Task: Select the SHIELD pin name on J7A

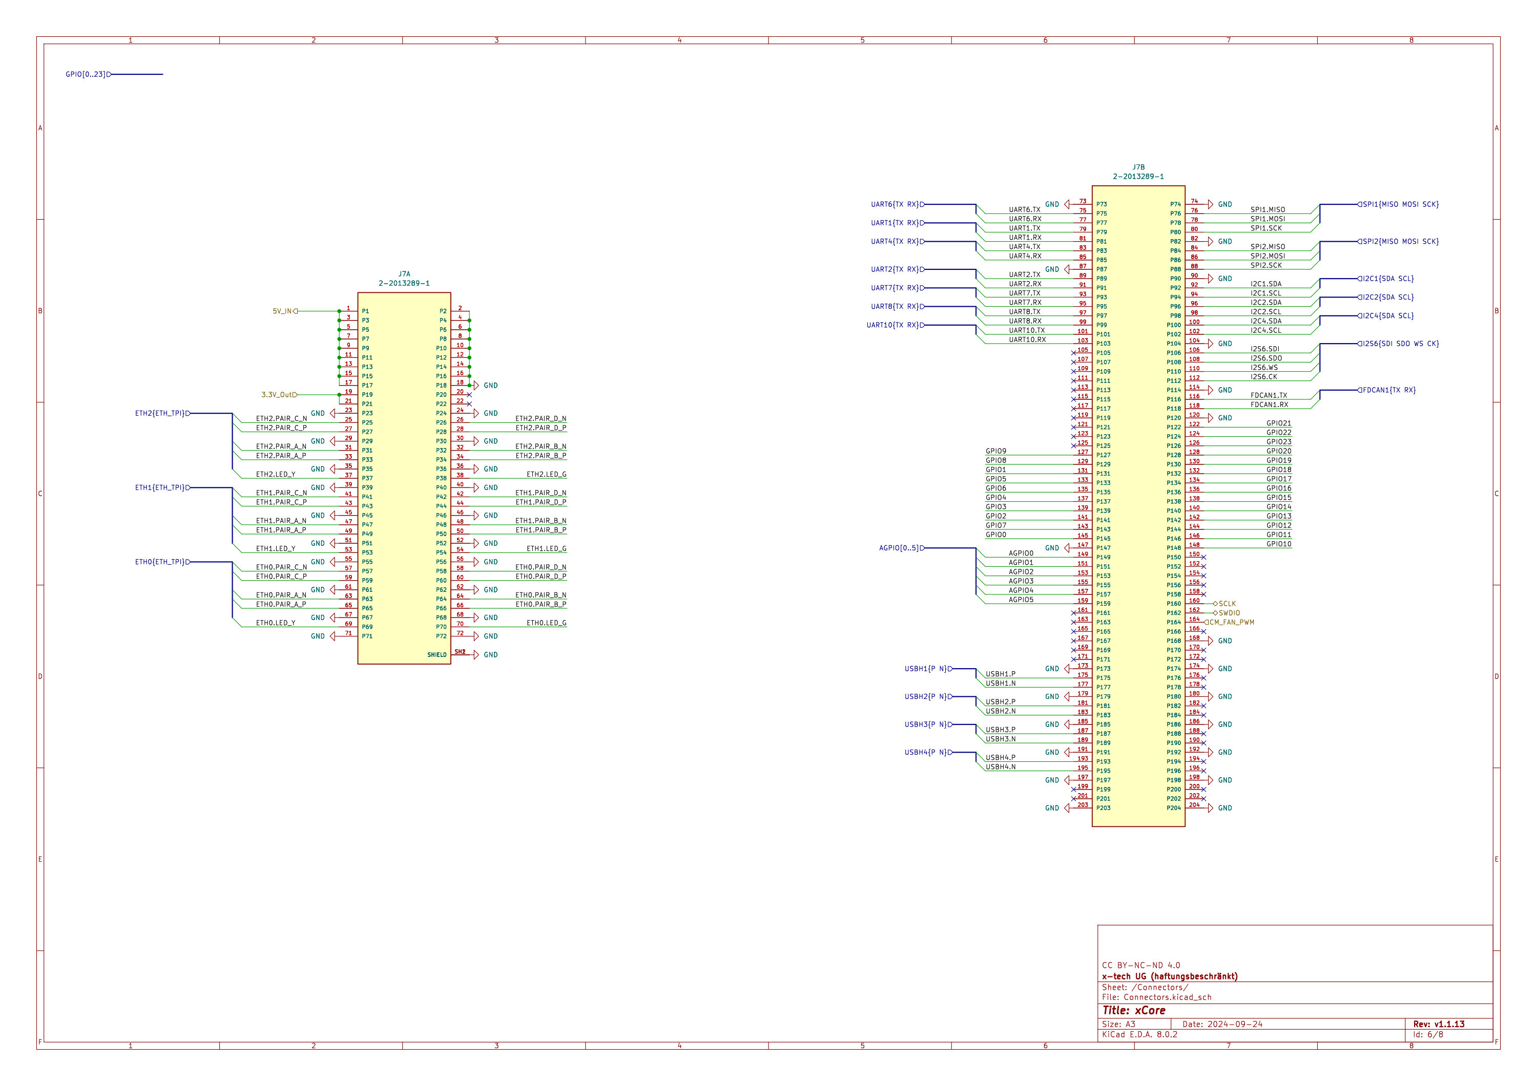Action: pyautogui.click(x=437, y=655)
